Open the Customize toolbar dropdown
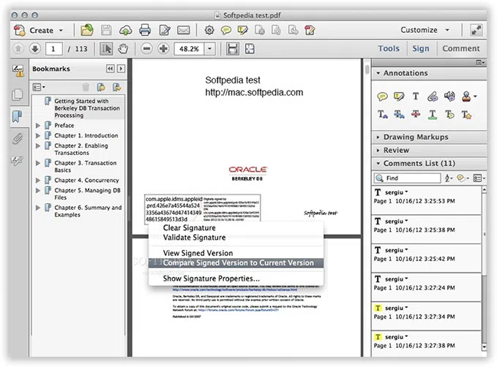The height and width of the screenshot is (367, 497). pyautogui.click(x=425, y=30)
